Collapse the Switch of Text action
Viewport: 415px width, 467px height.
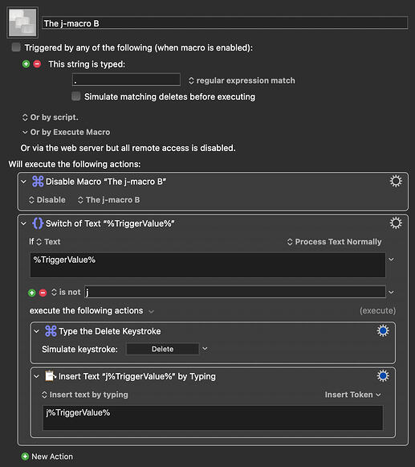click(24, 223)
